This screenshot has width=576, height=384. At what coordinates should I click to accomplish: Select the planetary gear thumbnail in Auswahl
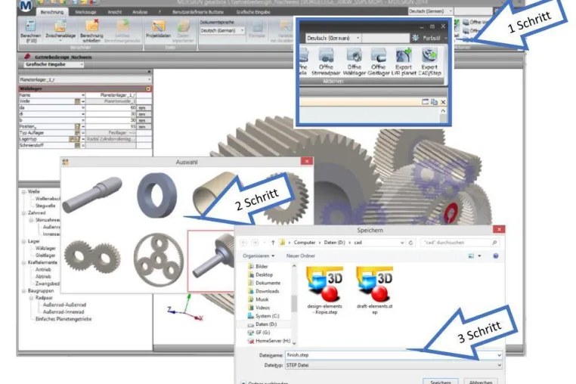[159, 260]
